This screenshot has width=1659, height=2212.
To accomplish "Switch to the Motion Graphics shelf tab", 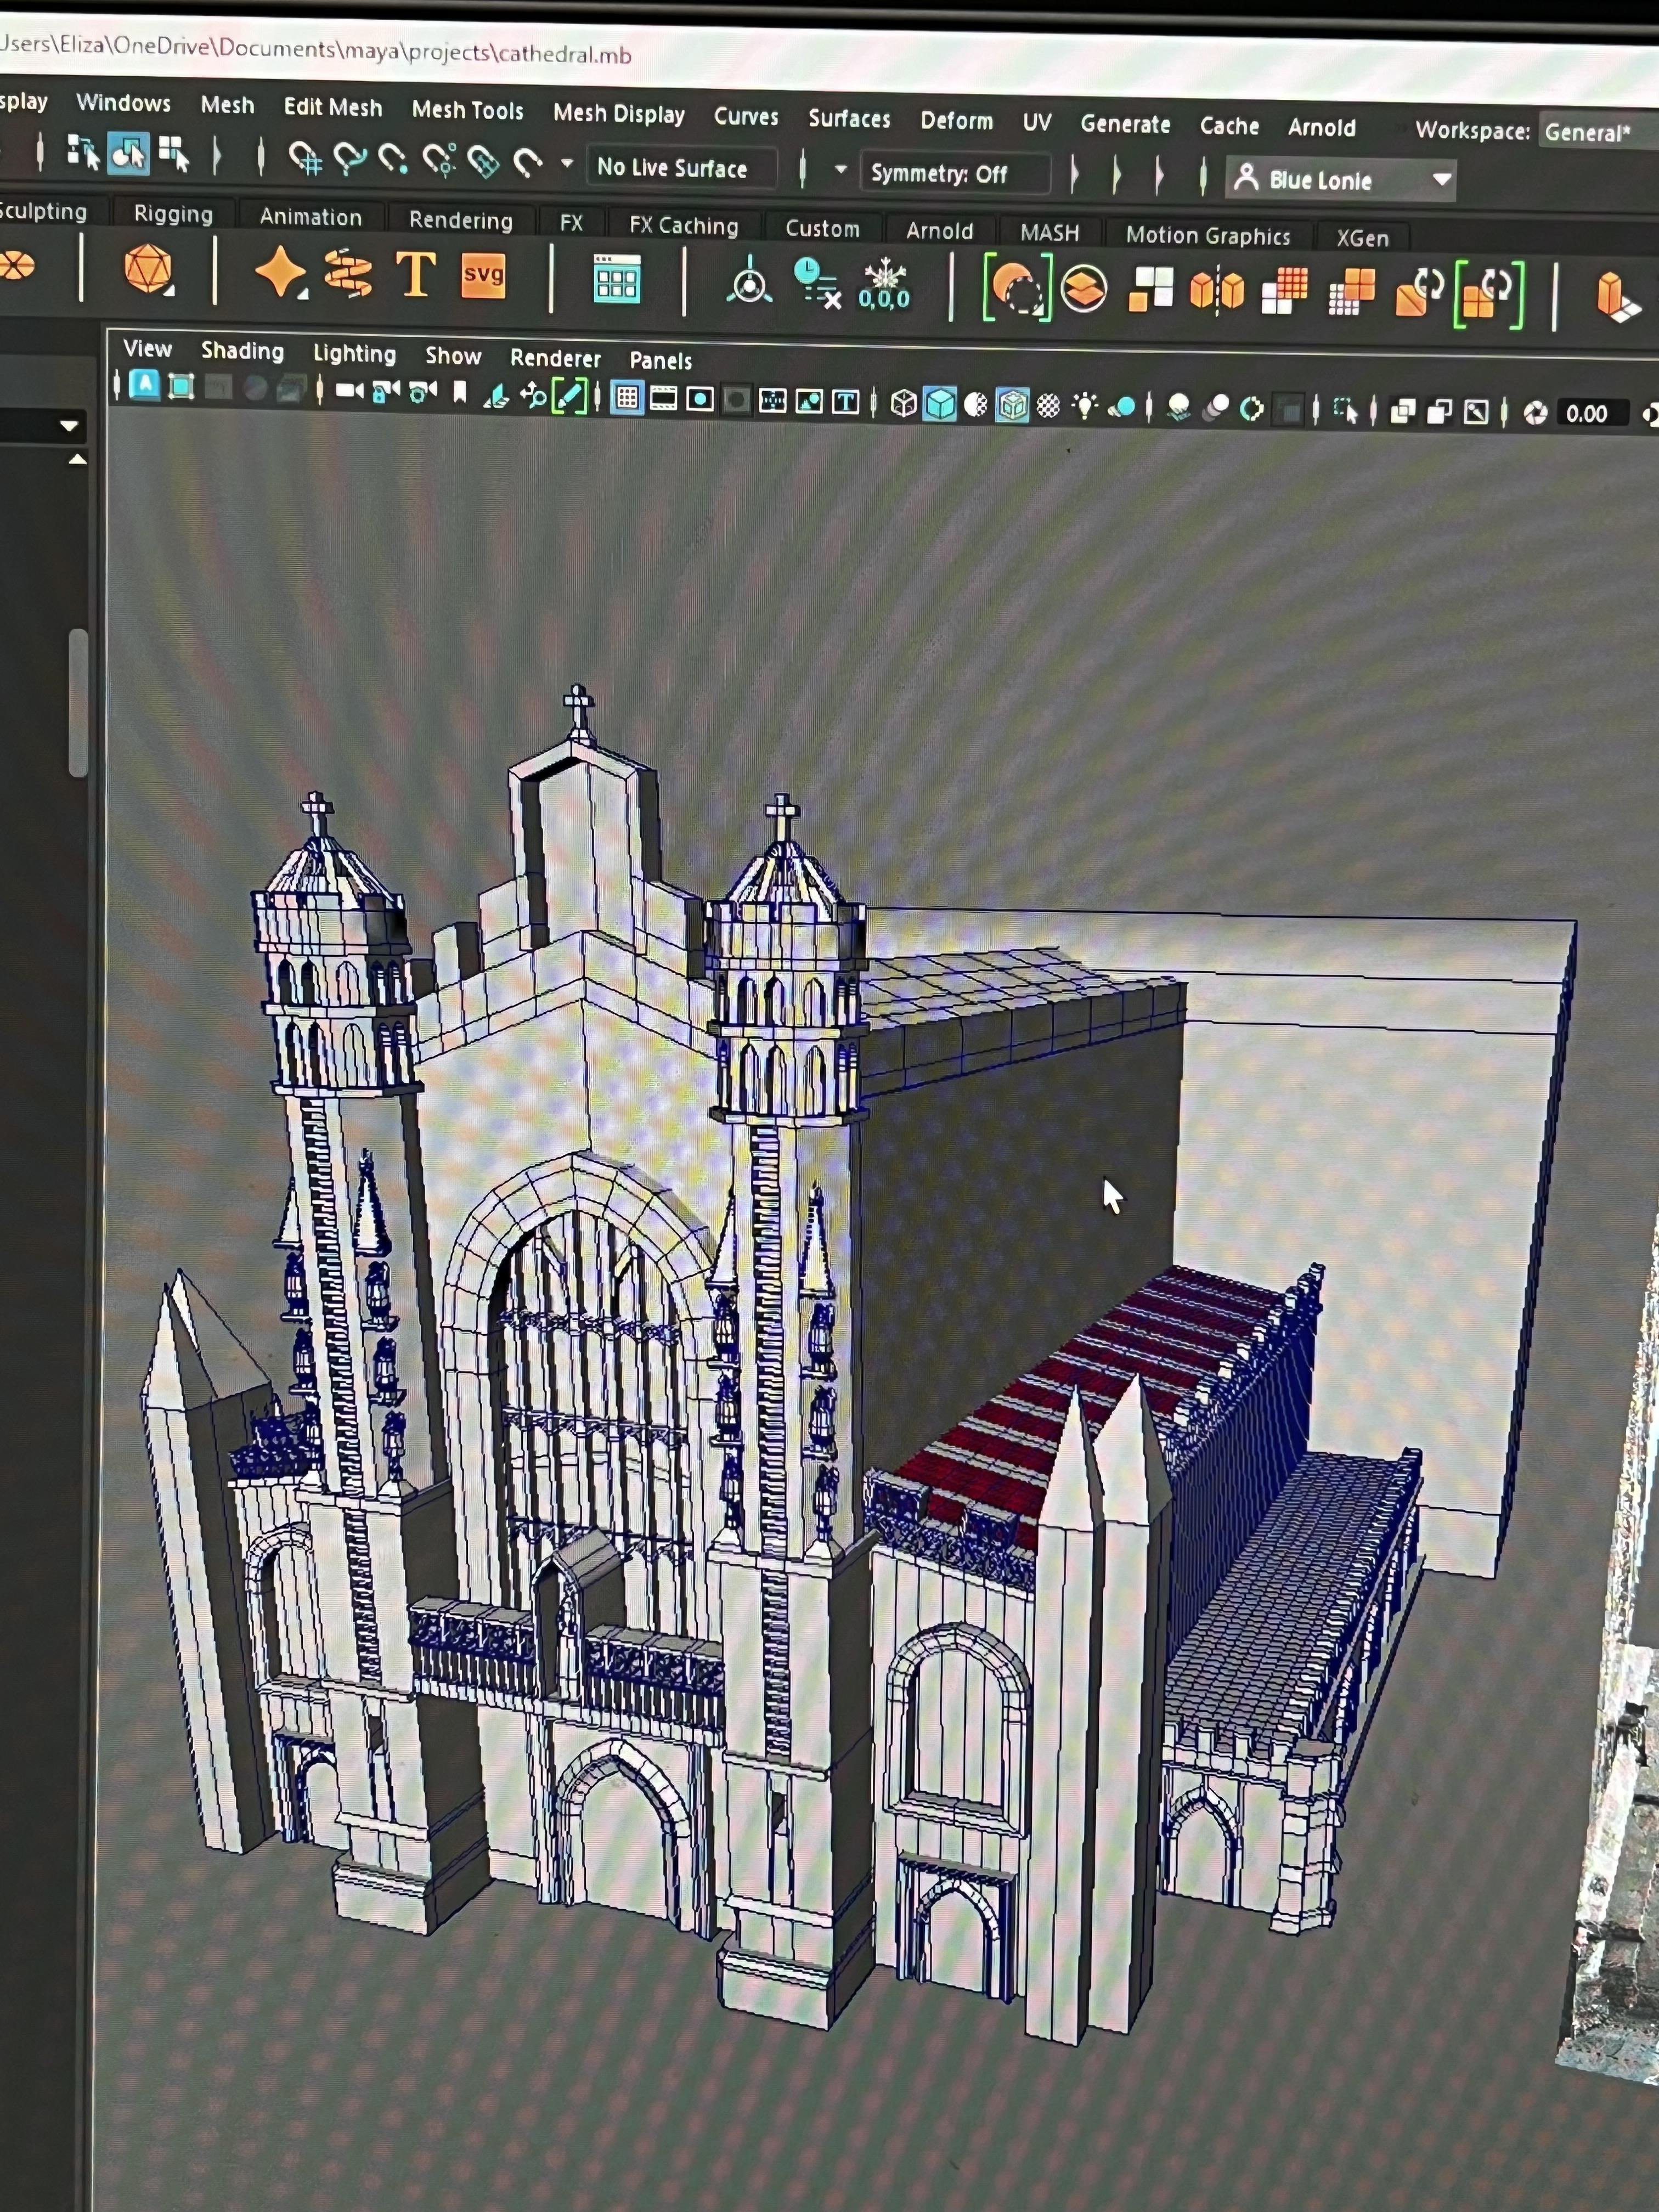I will click(x=1208, y=236).
